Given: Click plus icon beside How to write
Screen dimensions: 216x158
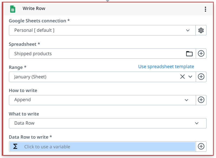Looking at the screenshot, I should pos(201,100).
